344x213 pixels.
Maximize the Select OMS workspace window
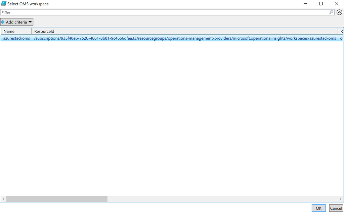(321, 4)
